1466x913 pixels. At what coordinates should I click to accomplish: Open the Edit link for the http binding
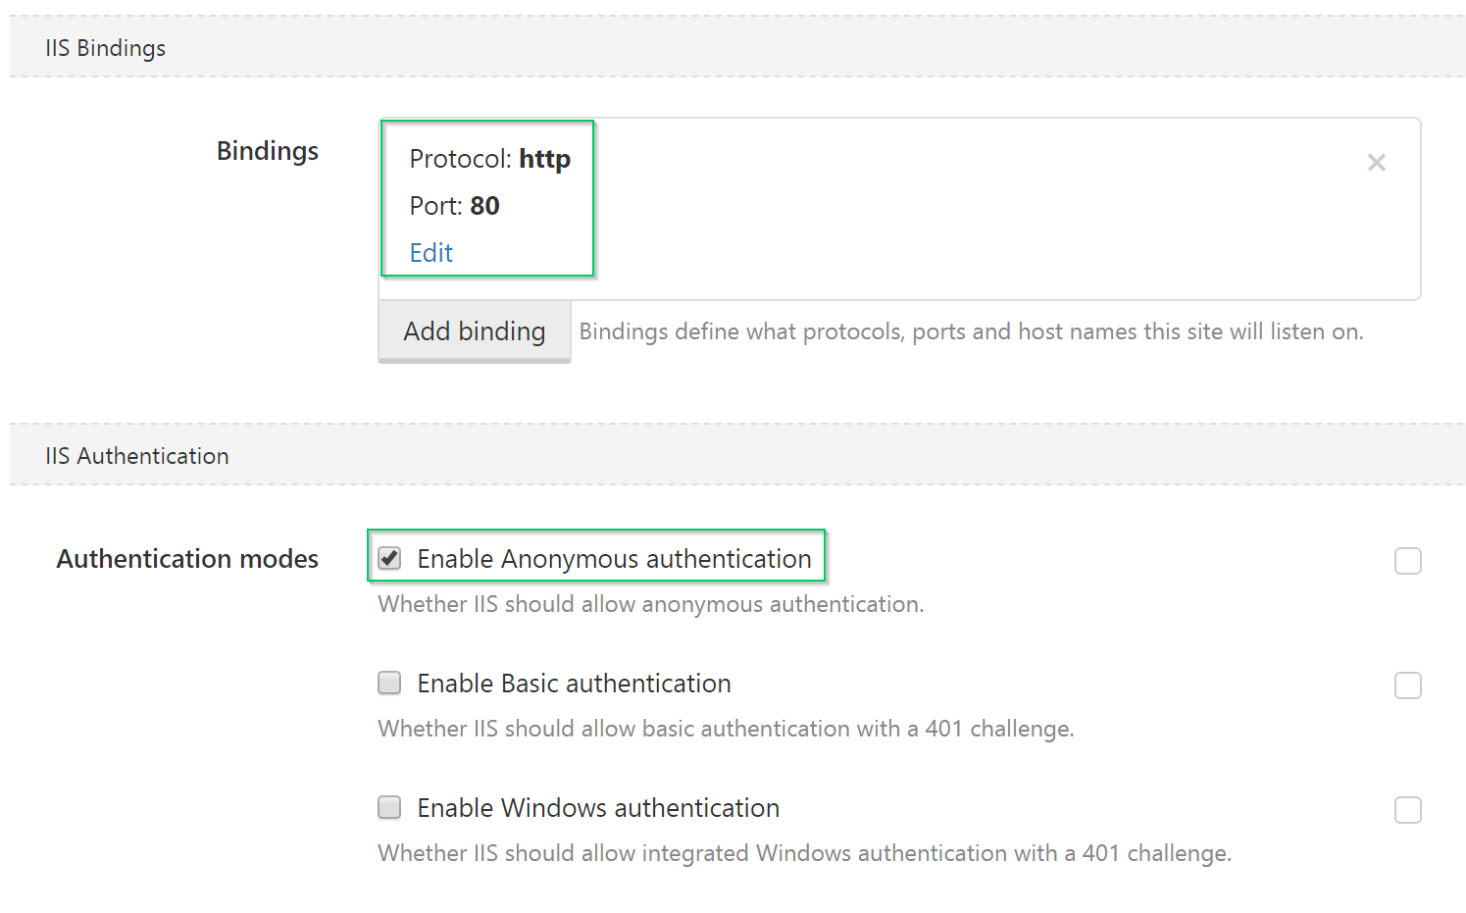click(x=430, y=253)
